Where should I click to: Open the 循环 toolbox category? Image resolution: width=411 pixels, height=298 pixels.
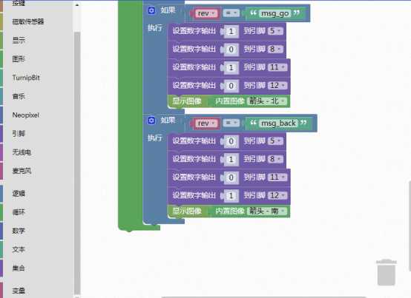click(x=19, y=212)
